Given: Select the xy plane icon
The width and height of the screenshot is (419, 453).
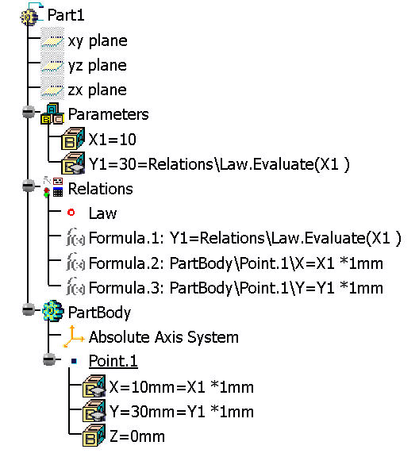Looking at the screenshot, I should [x=52, y=40].
